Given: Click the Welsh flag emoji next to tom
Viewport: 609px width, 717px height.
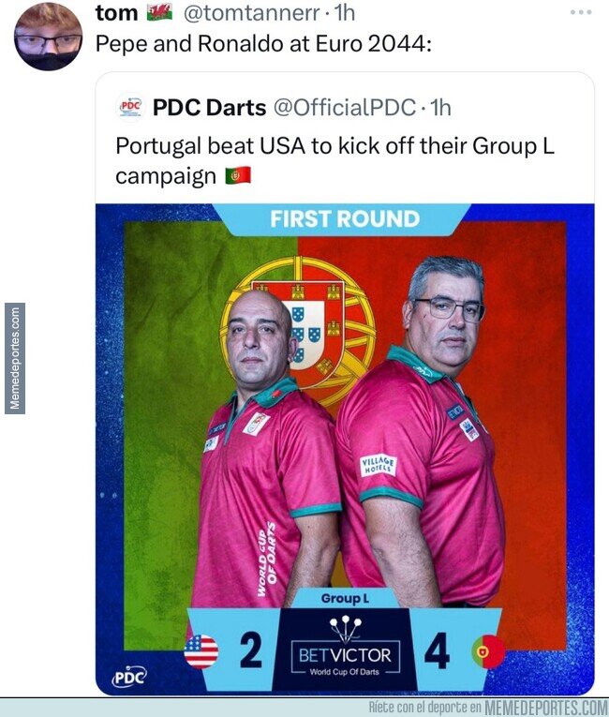Looking at the screenshot, I should tap(159, 12).
